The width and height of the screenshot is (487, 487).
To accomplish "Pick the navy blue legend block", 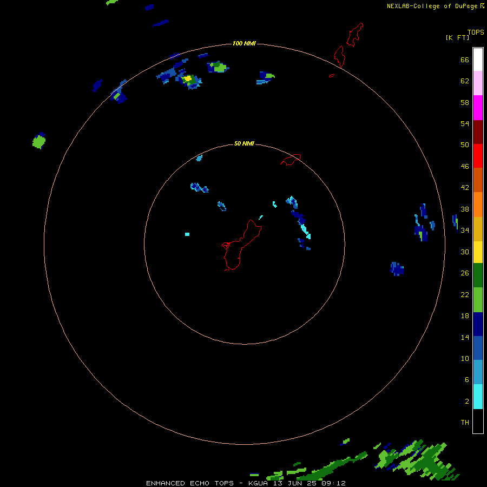I will [478, 324].
